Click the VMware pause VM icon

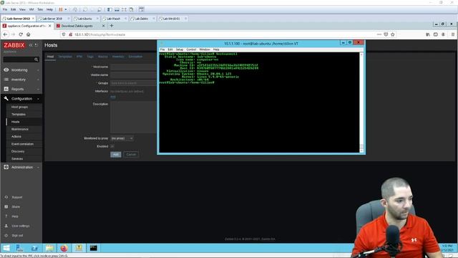[61, 9]
